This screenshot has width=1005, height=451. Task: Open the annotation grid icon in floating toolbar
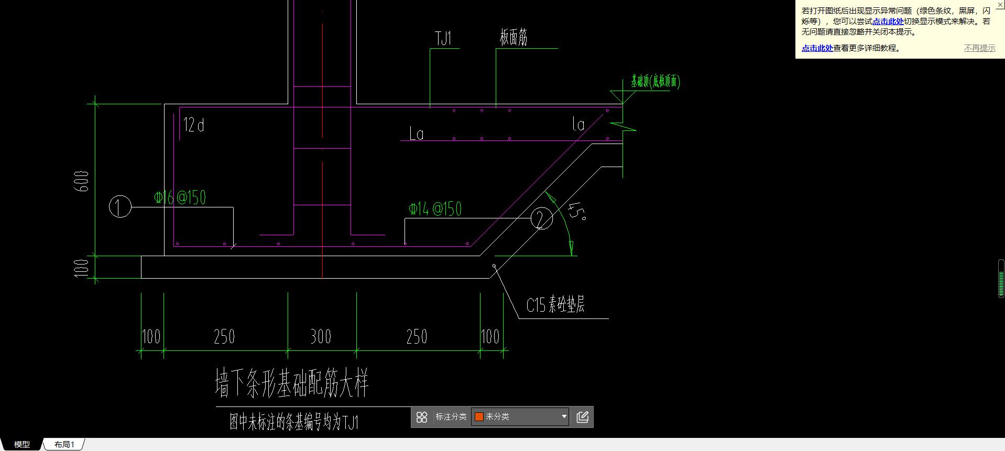pos(422,417)
